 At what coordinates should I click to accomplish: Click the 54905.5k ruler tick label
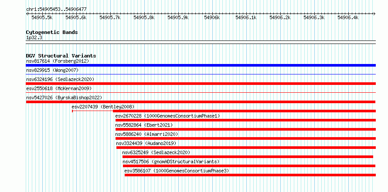42,17
